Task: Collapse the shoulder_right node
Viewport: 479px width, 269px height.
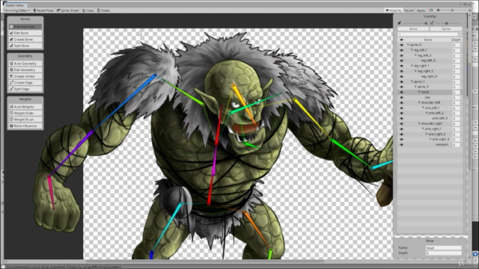Action: (x=419, y=124)
